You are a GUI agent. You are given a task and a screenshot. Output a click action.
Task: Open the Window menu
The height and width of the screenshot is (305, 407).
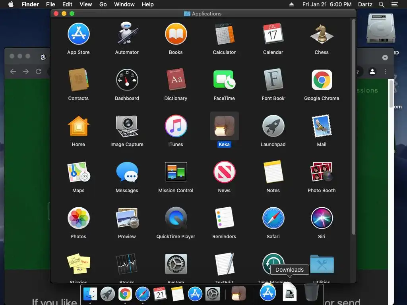(124, 4)
